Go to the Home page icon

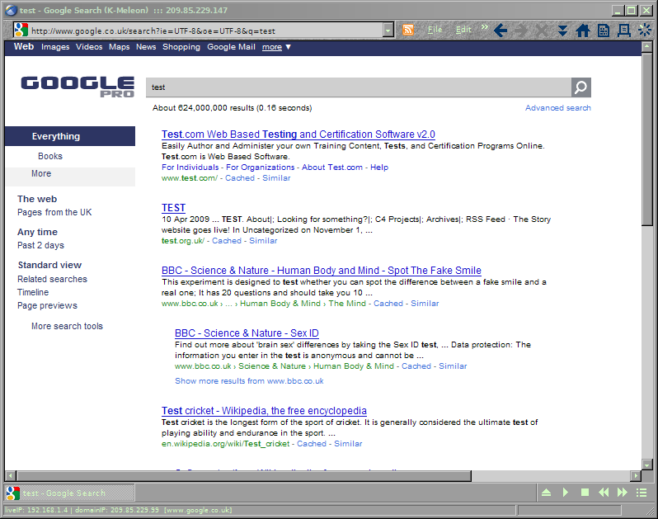582,31
